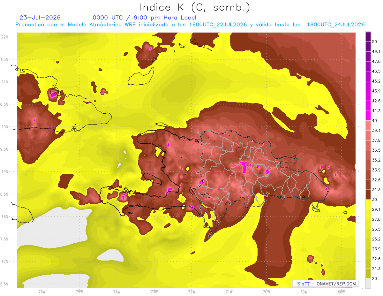The width and height of the screenshot is (383, 296).
Task: Click the colorbar value '37.8'
Action: [x=376, y=140]
